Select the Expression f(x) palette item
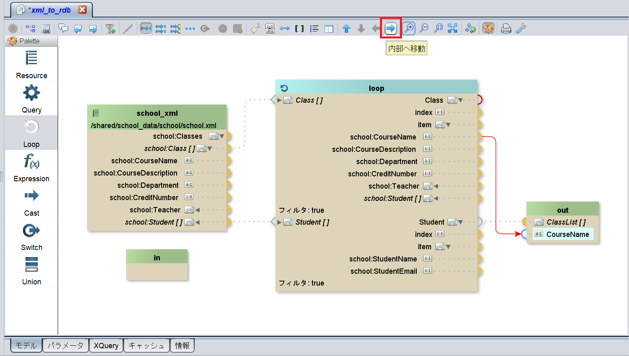This screenshot has height=356, width=629. (x=31, y=167)
